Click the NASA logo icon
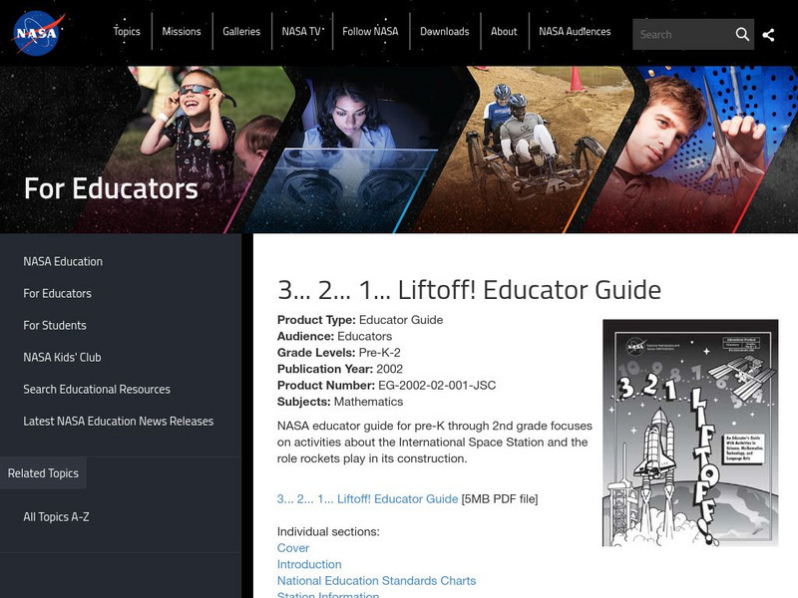This screenshot has width=798, height=598. [39, 34]
